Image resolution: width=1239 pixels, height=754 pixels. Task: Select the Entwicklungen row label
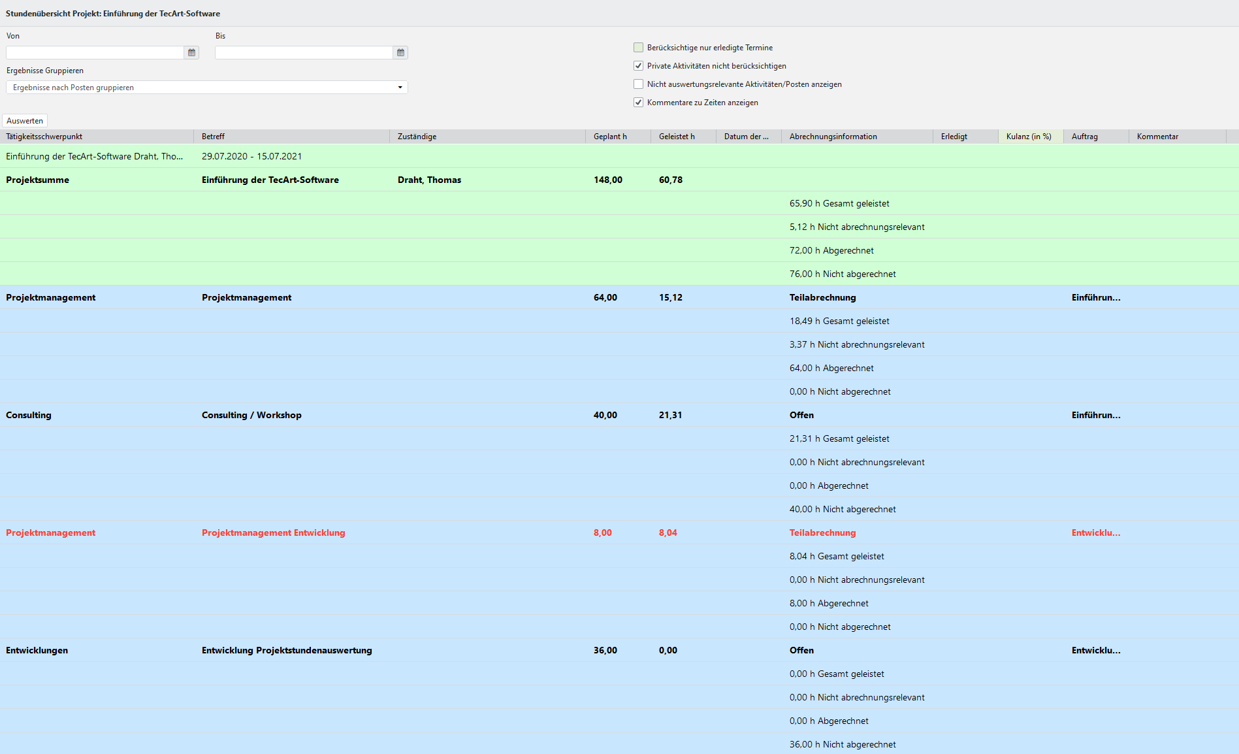click(37, 650)
